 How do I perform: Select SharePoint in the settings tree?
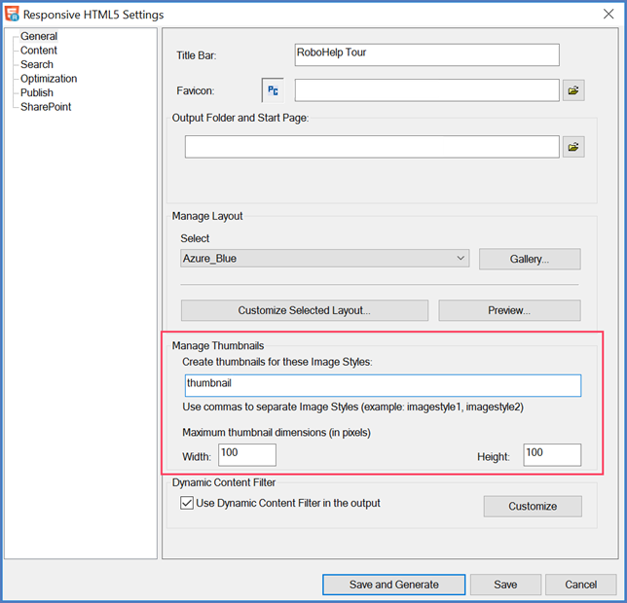tap(46, 107)
